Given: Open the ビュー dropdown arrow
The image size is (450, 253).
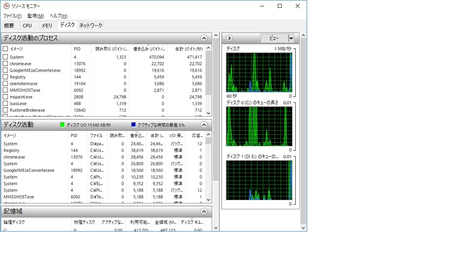Looking at the screenshot, I should point(291,38).
